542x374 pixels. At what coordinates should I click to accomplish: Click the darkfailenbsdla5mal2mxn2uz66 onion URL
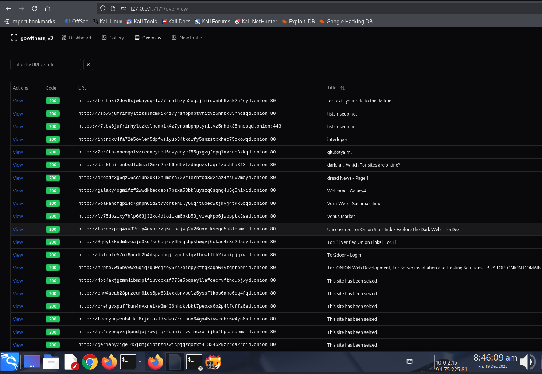(x=177, y=165)
